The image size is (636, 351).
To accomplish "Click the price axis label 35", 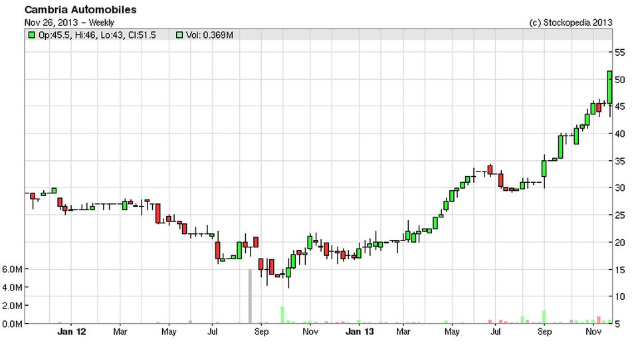I will click(620, 161).
